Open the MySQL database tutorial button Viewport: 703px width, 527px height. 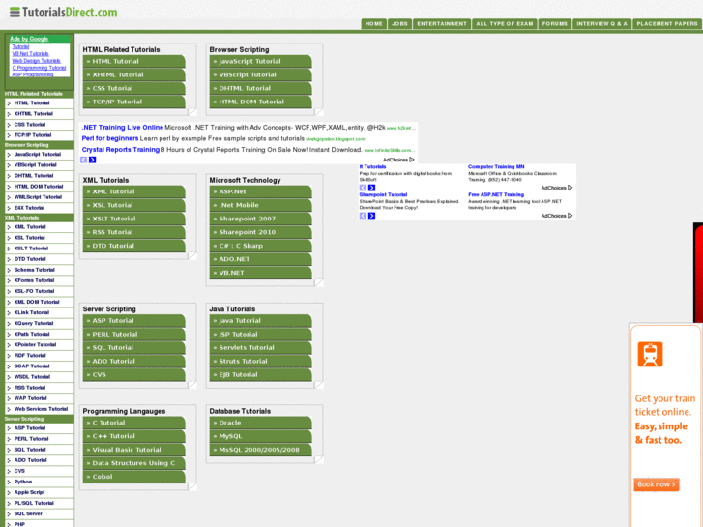[x=260, y=436]
